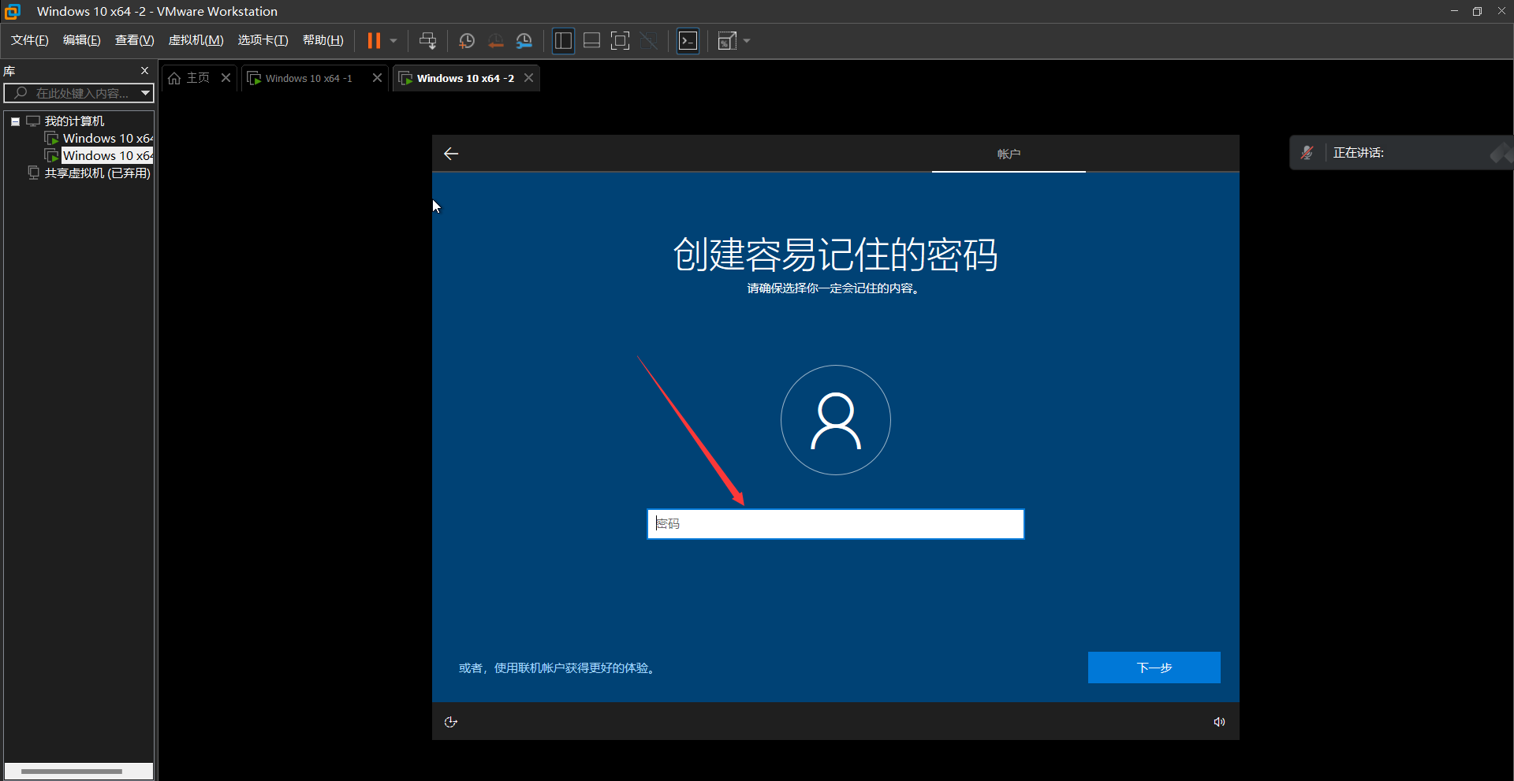Open the Ease of Access icon
This screenshot has width=1514, height=781.
tap(451, 722)
